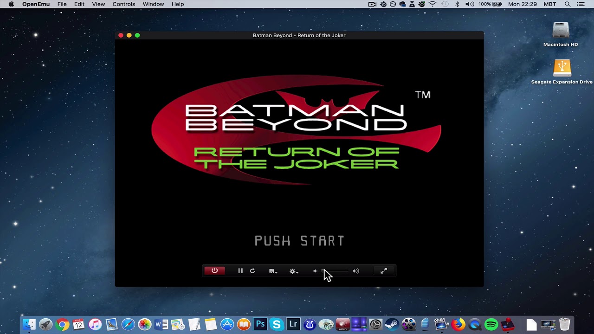The height and width of the screenshot is (334, 594).
Task: Click the Time Machine menu bar icon
Action: point(445,4)
